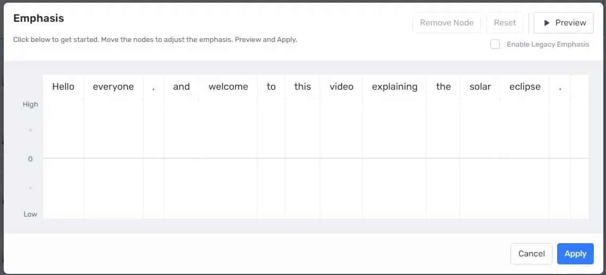Click the Preview play button
This screenshot has height=275, width=606.
(564, 23)
